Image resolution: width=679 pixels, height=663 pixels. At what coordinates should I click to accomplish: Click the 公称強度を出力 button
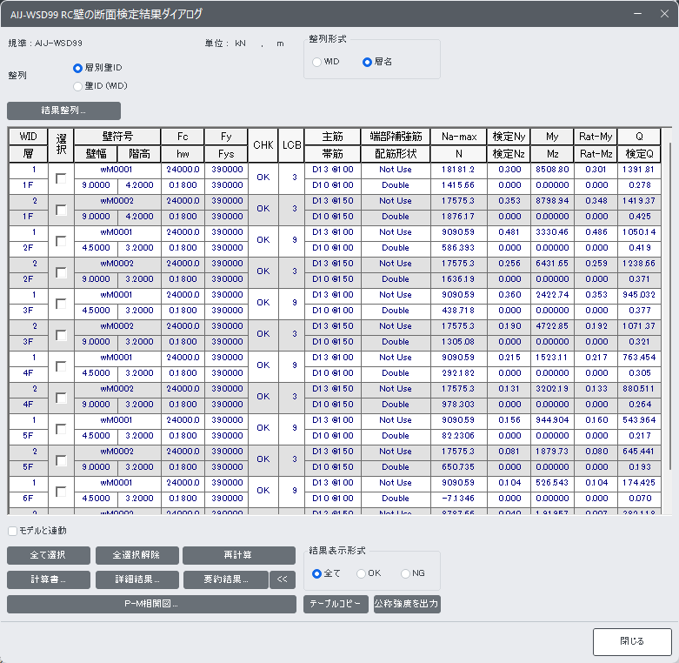point(407,604)
